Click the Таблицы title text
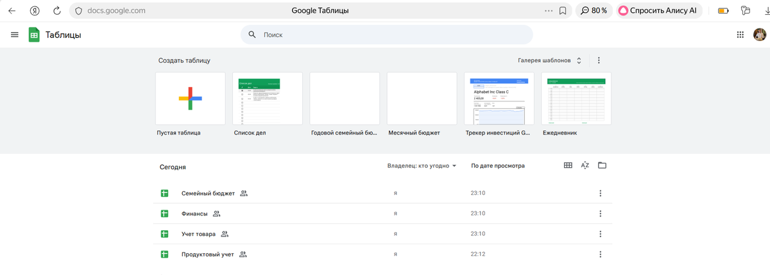Image resolution: width=770 pixels, height=275 pixels. 63,35
